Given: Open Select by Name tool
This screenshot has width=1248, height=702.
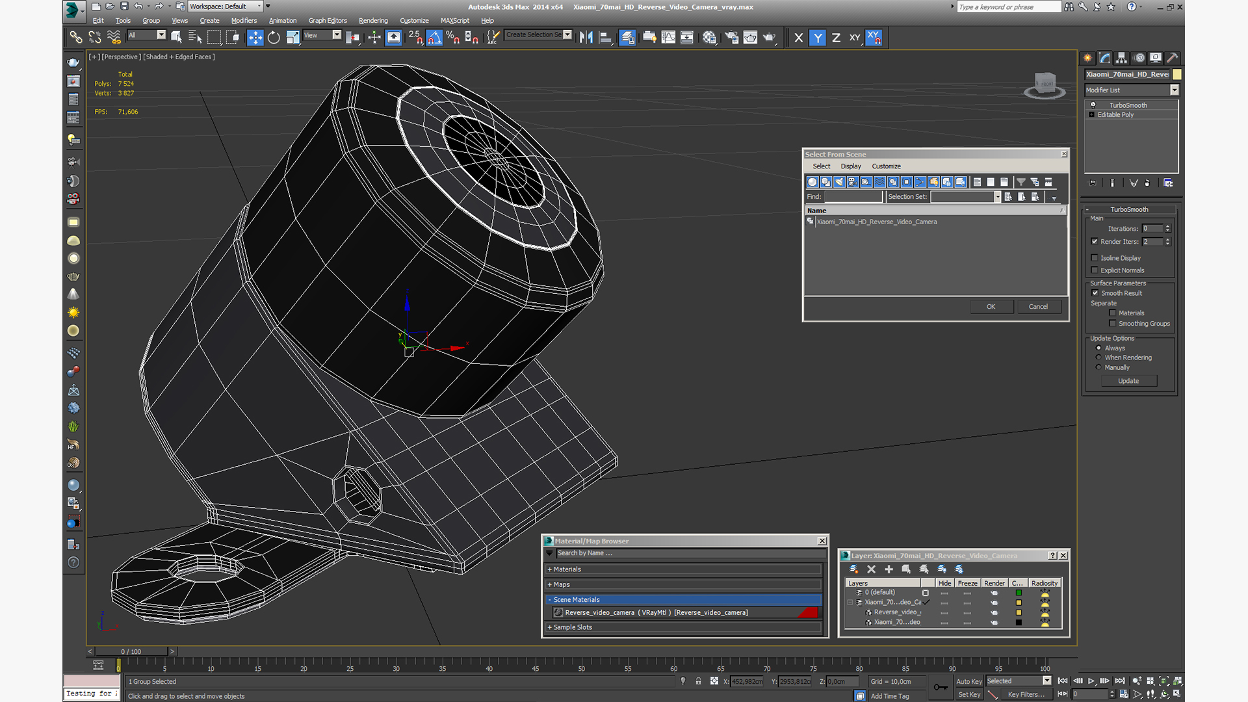Looking at the screenshot, I should 195,38.
